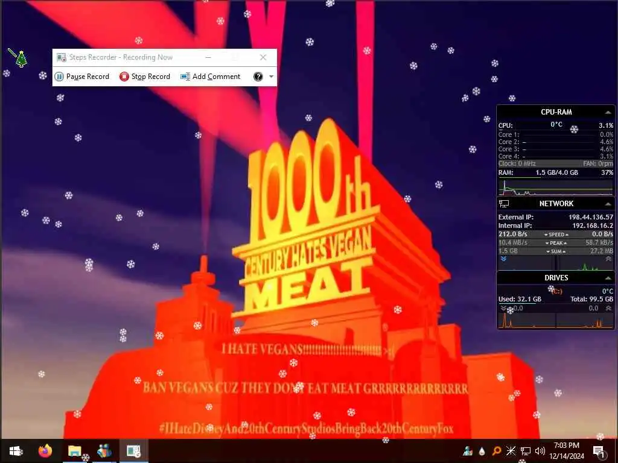Collapse the DRIVES widget section

[608, 278]
